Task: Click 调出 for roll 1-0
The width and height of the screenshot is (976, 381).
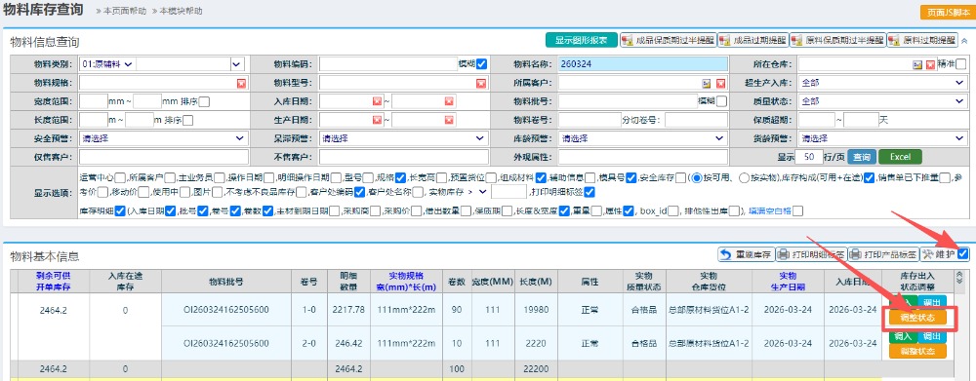Action: pyautogui.click(x=932, y=302)
